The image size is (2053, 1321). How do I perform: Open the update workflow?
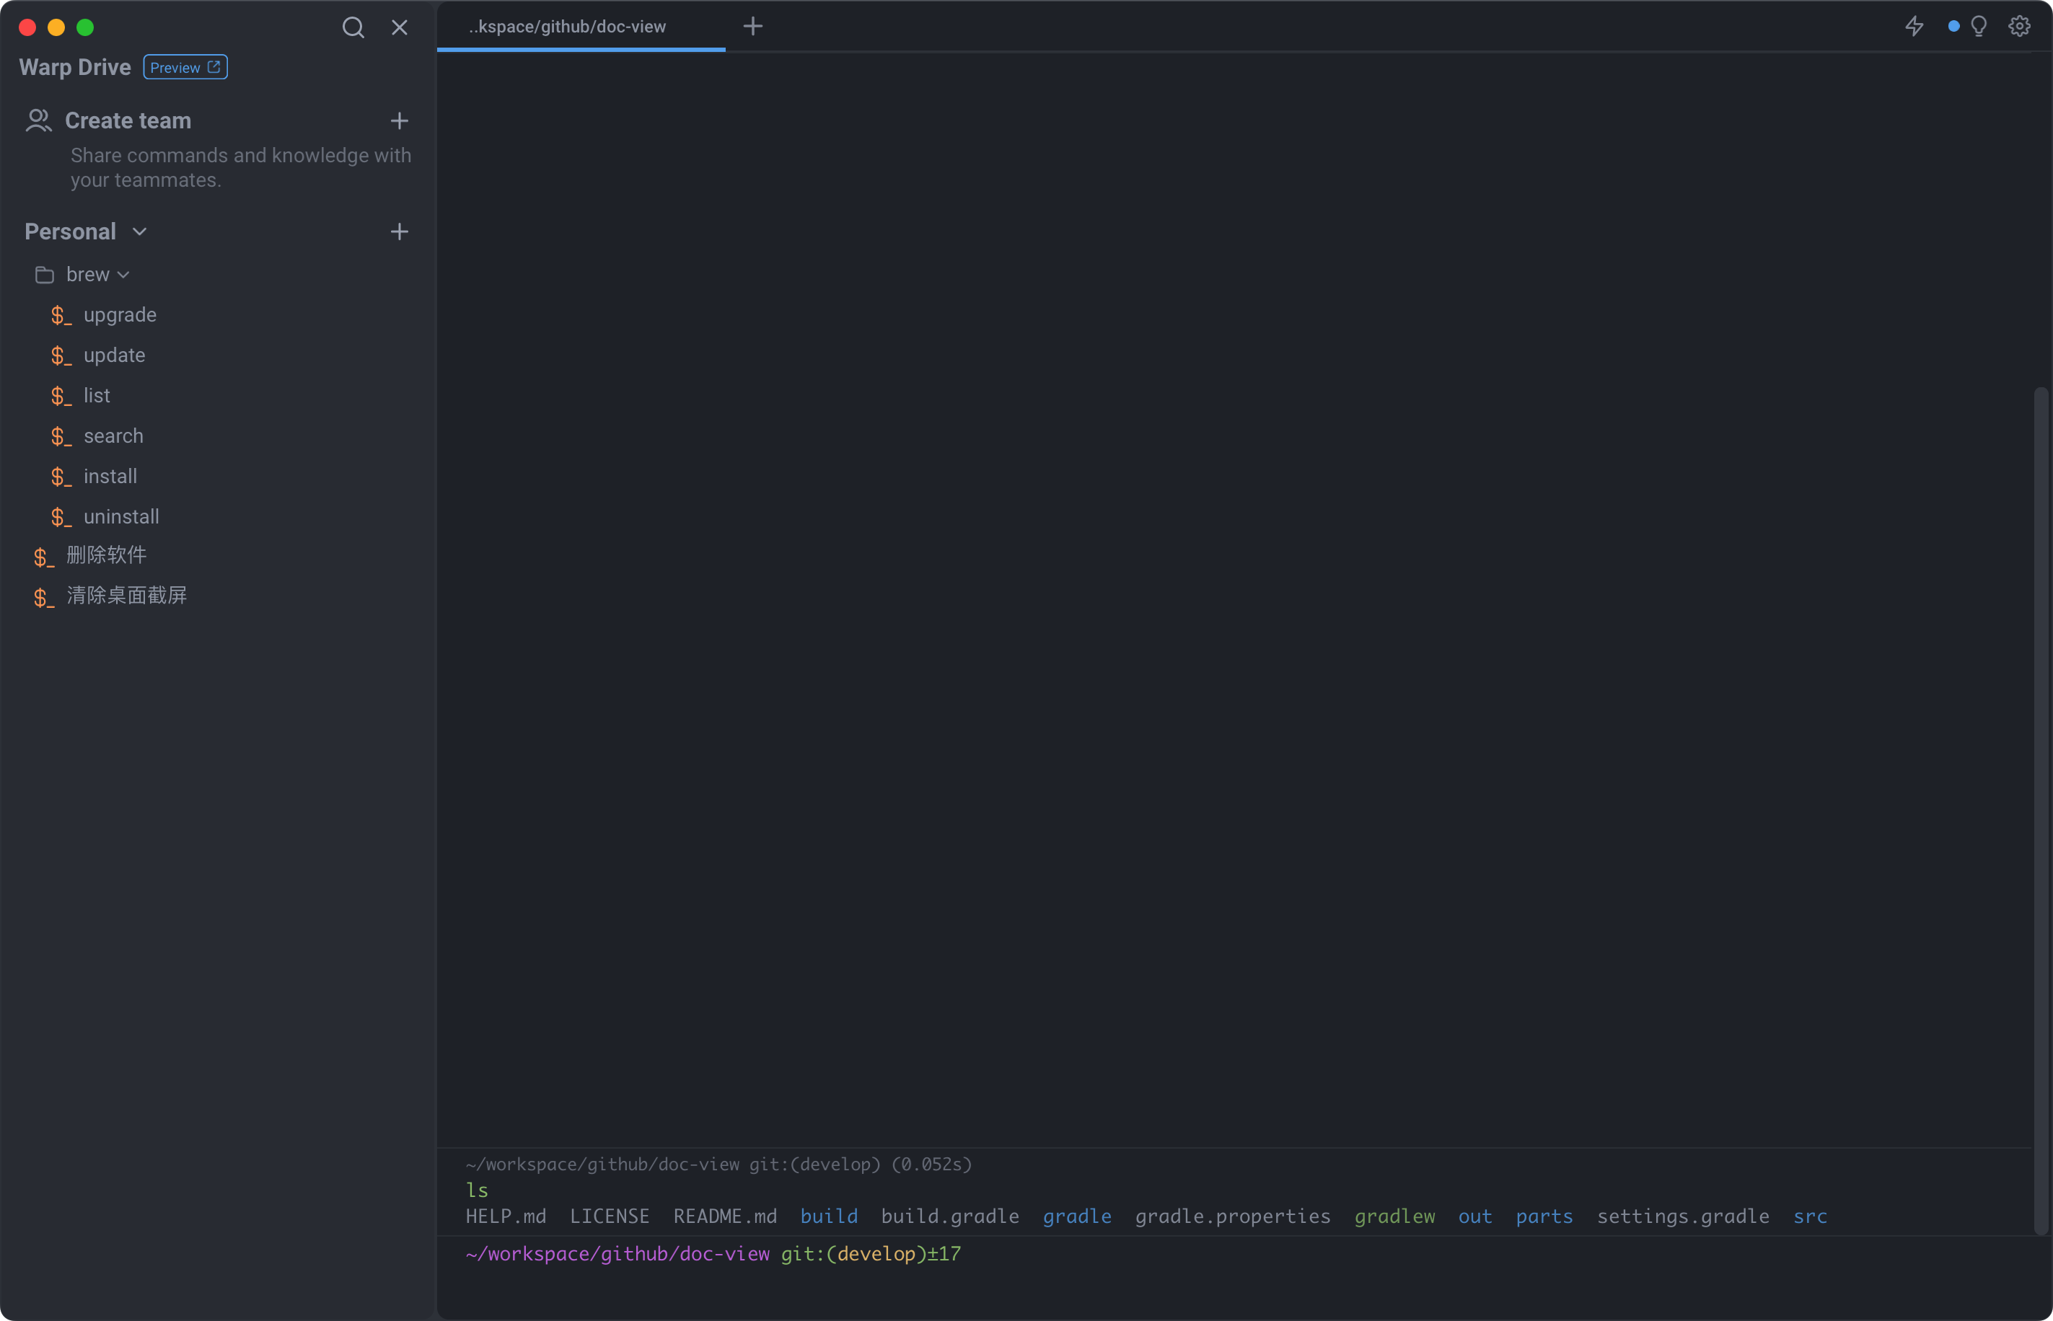click(114, 355)
